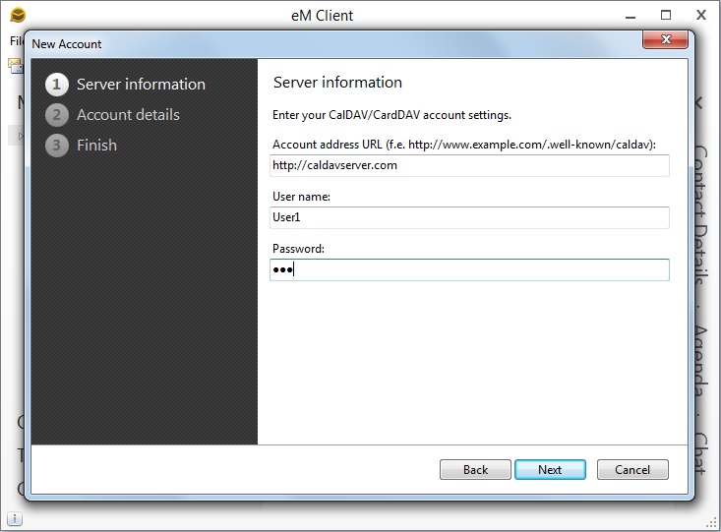
Task: Close the eM Client main window
Action: click(x=700, y=15)
